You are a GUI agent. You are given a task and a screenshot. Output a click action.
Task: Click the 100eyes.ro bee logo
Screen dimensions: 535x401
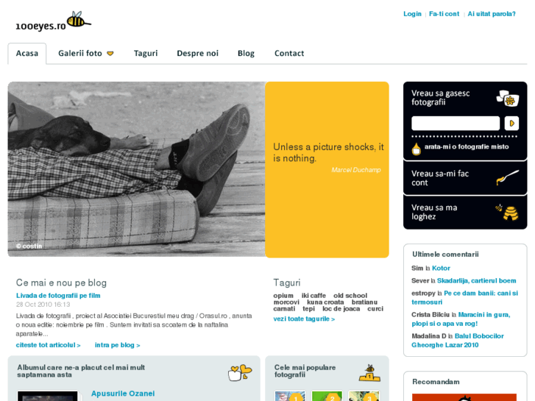[53, 21]
